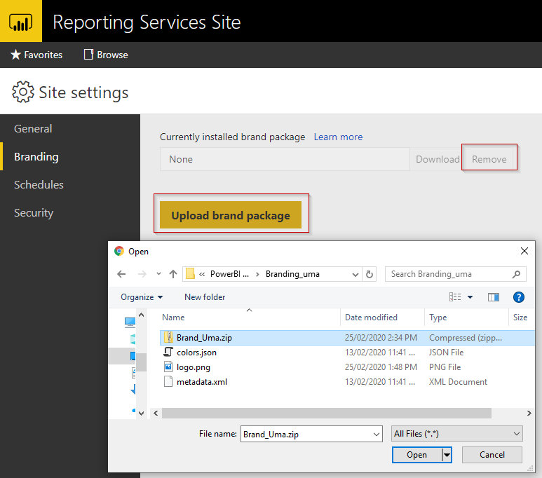Click the file list scroll left arrow
Viewport: 542px width, 478px height.
tap(156, 413)
